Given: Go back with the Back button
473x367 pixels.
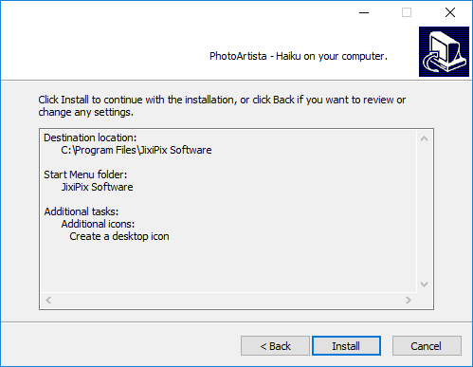Looking at the screenshot, I should tap(275, 346).
